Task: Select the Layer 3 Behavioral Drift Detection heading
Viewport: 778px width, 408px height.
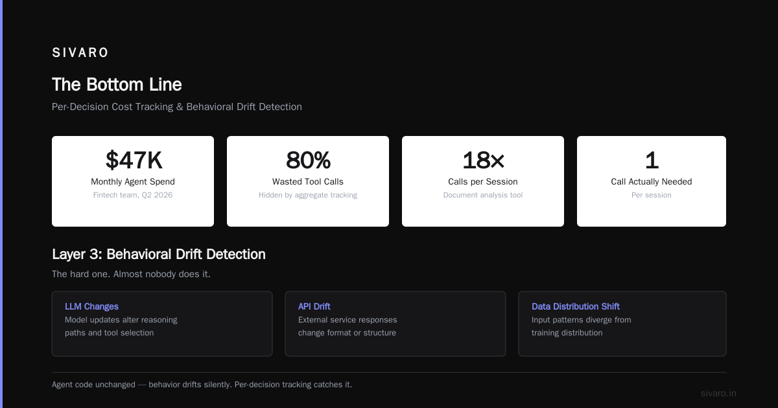Action: [x=159, y=255]
